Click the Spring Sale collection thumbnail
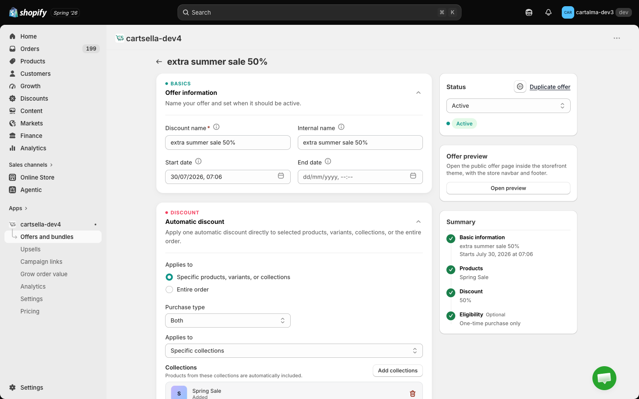Image resolution: width=639 pixels, height=399 pixels. (179, 393)
